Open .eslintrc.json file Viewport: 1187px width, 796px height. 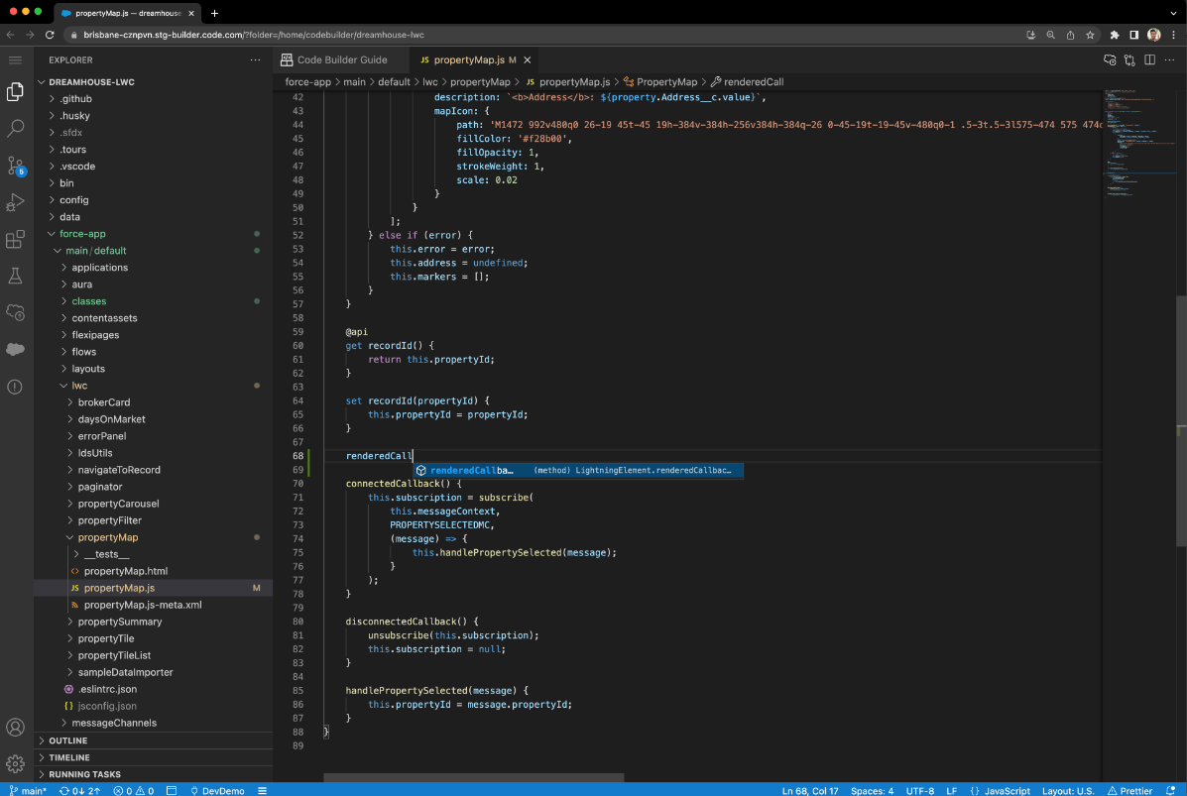coord(154,689)
